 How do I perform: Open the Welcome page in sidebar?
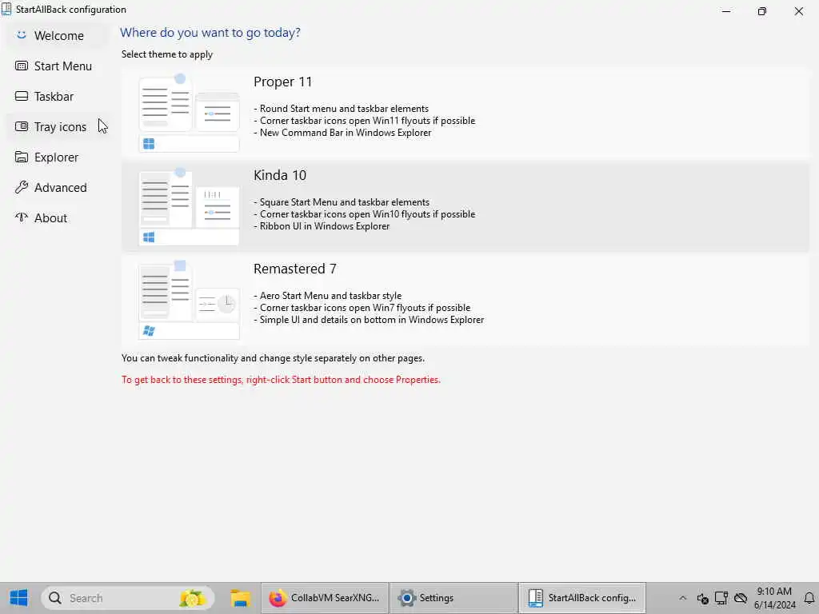coord(58,35)
